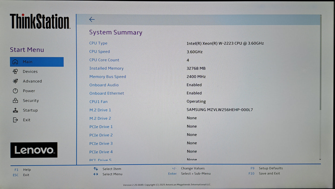Viewport: 335px width, 189px height.
Task: Click the Startup boot icon
Action: pos(15,110)
